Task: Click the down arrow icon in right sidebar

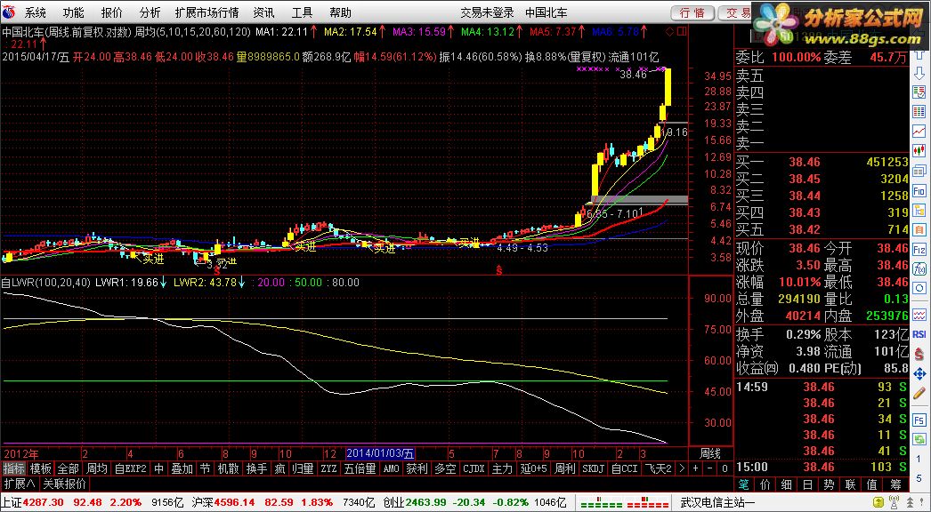Action: point(919,74)
